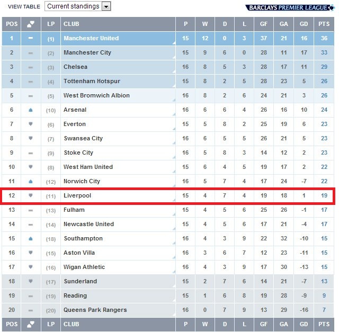Expand the Manchester United row corner triangle
Viewport: 339px width, 332px height.
click(x=174, y=43)
